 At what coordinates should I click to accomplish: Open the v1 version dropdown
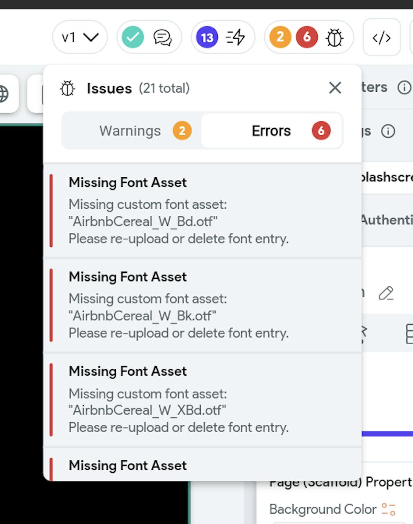(x=80, y=37)
